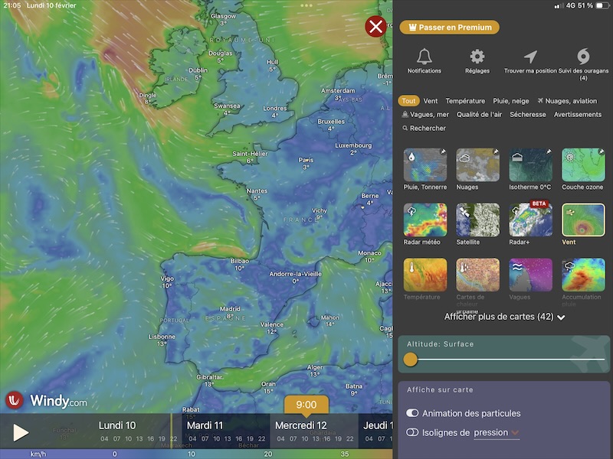This screenshot has height=459, width=613.
Task: Select the Pluie, neige filter tab
Action: click(510, 101)
